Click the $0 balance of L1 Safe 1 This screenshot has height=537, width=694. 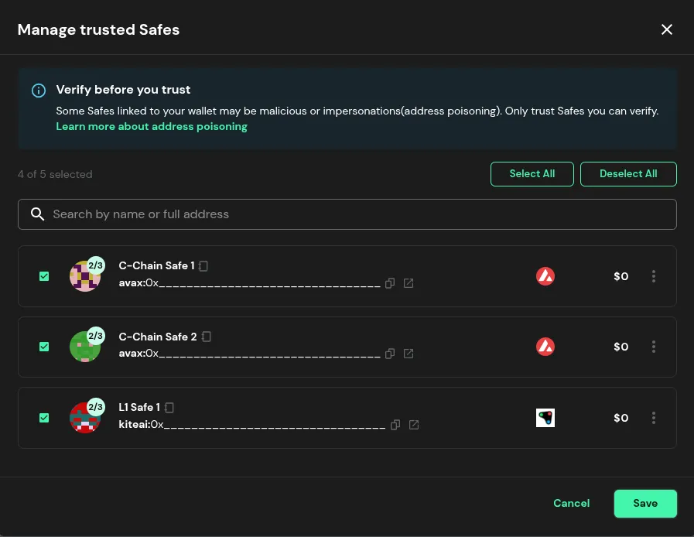click(x=621, y=419)
